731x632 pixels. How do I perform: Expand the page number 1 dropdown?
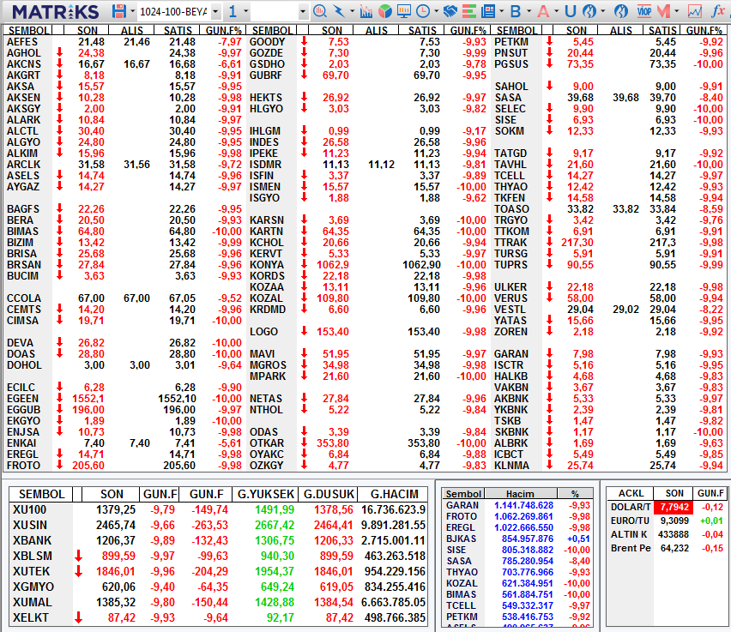point(245,9)
